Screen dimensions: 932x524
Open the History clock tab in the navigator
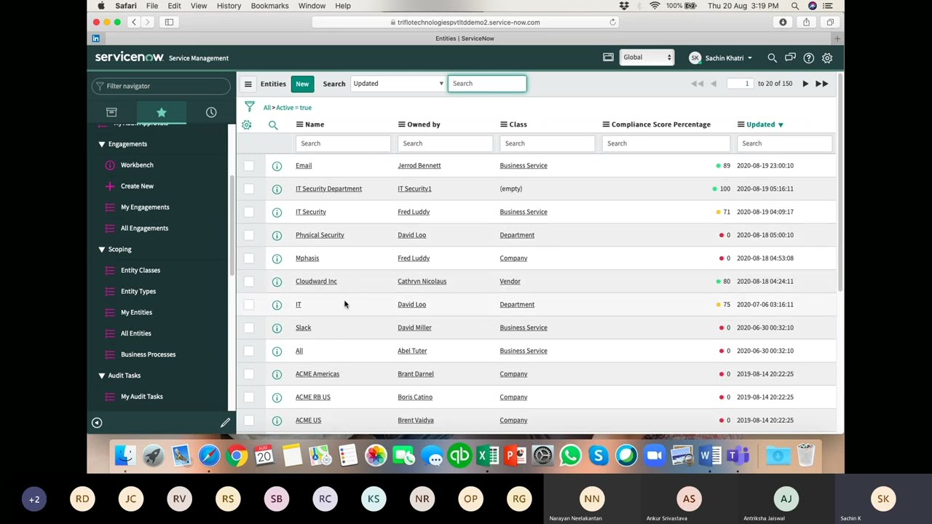pyautogui.click(x=211, y=112)
